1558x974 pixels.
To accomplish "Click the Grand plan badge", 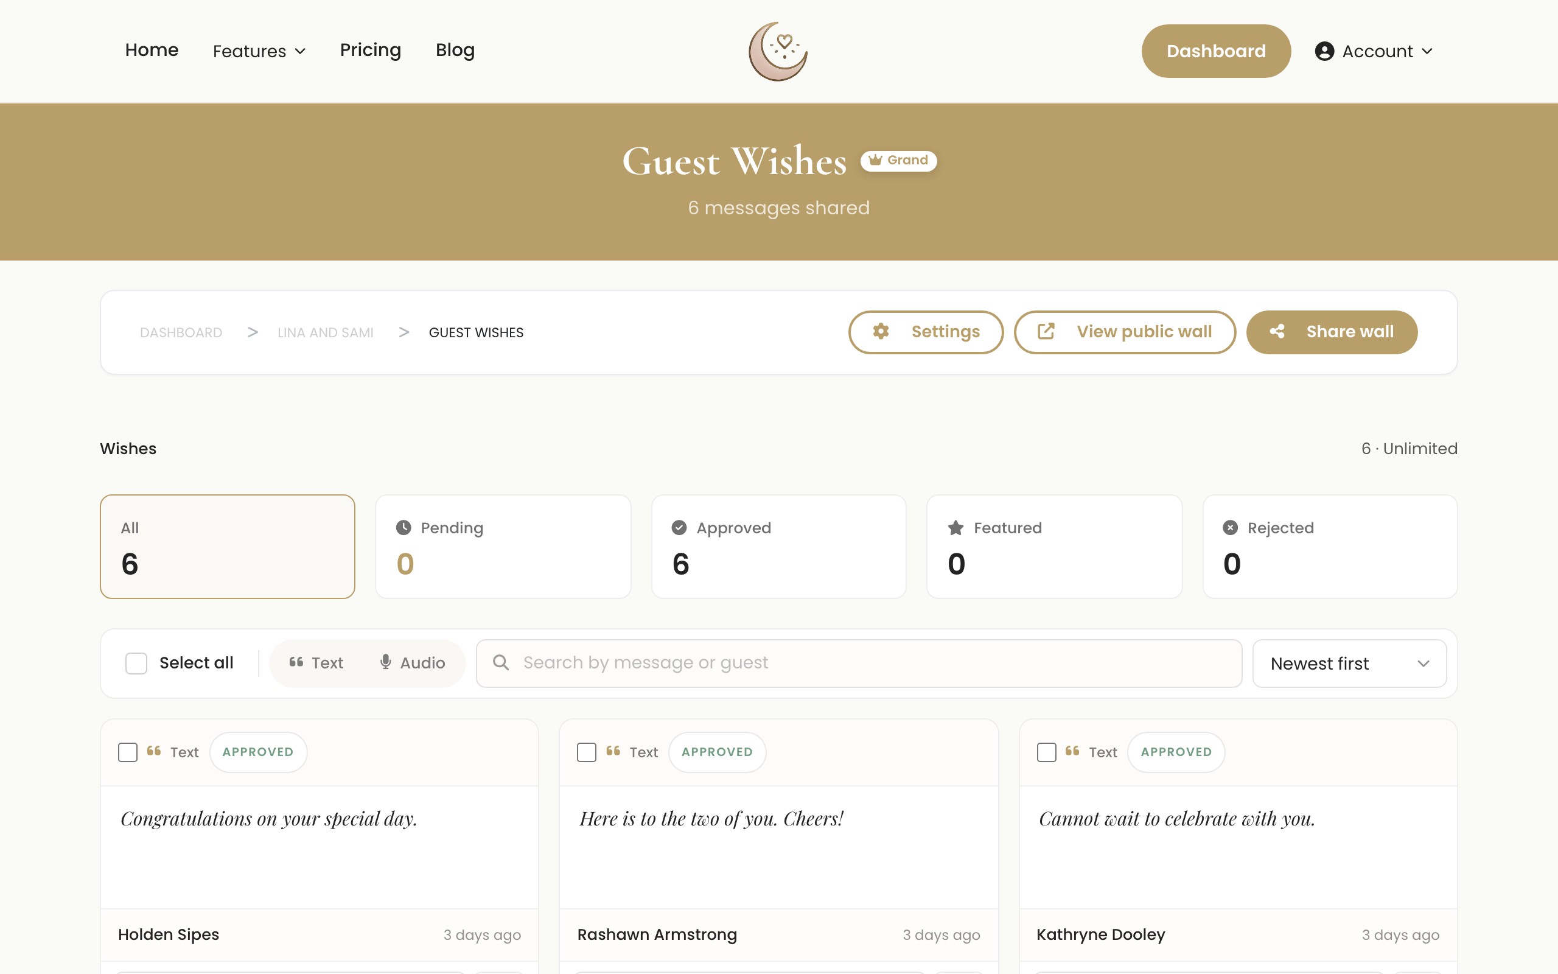I will [x=899, y=160].
